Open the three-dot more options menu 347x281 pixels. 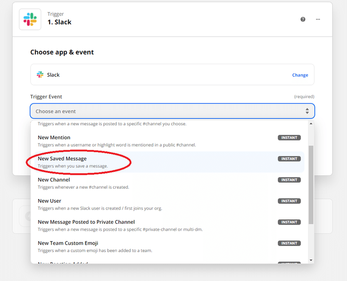[318, 19]
